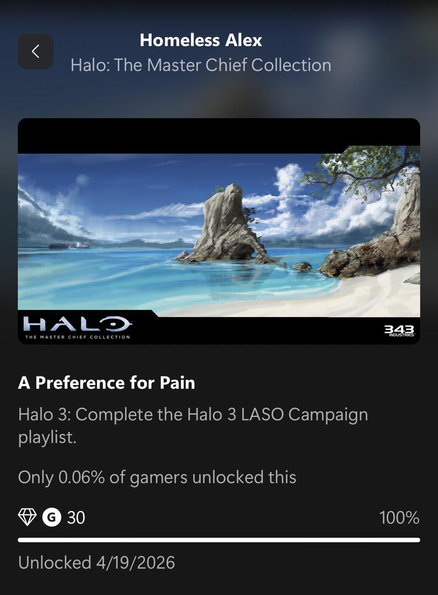Viewport: 438px width, 595px height.
Task: Tap The Master Chief Collection caption on the artwork
Action: 77,337
